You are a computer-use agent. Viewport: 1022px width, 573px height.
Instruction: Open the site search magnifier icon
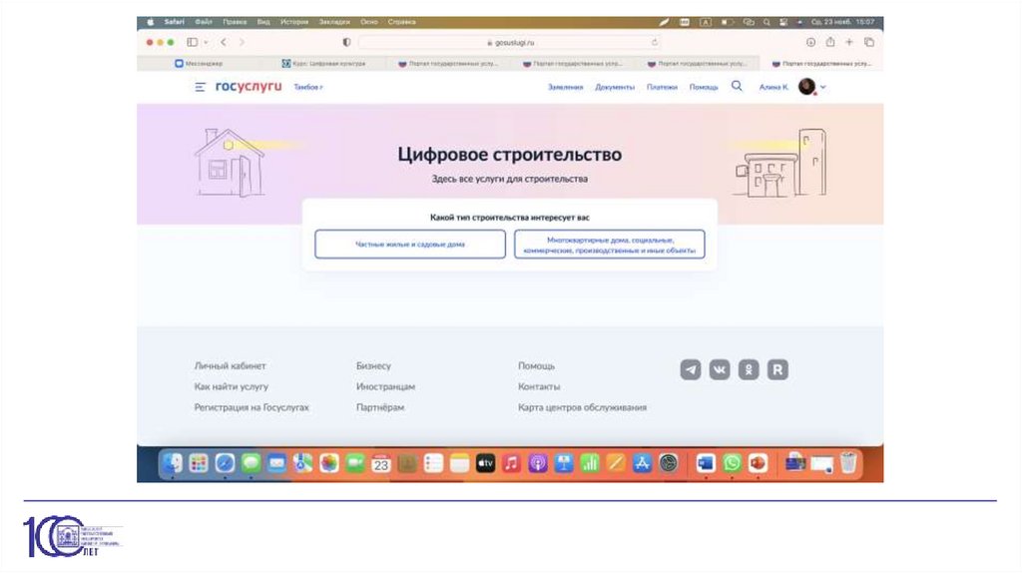[737, 86]
